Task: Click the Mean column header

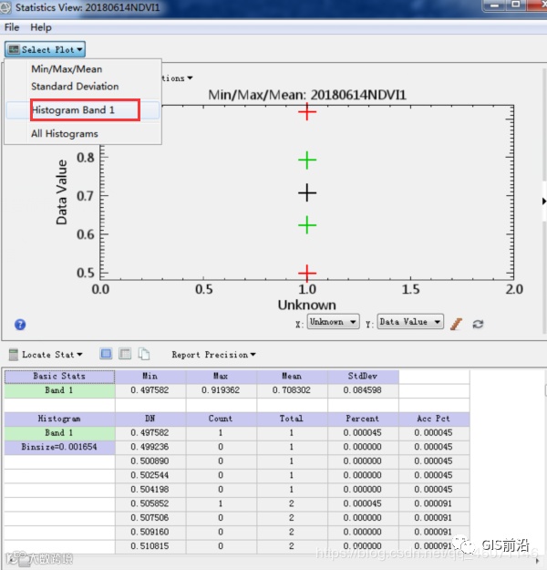Action: point(292,377)
